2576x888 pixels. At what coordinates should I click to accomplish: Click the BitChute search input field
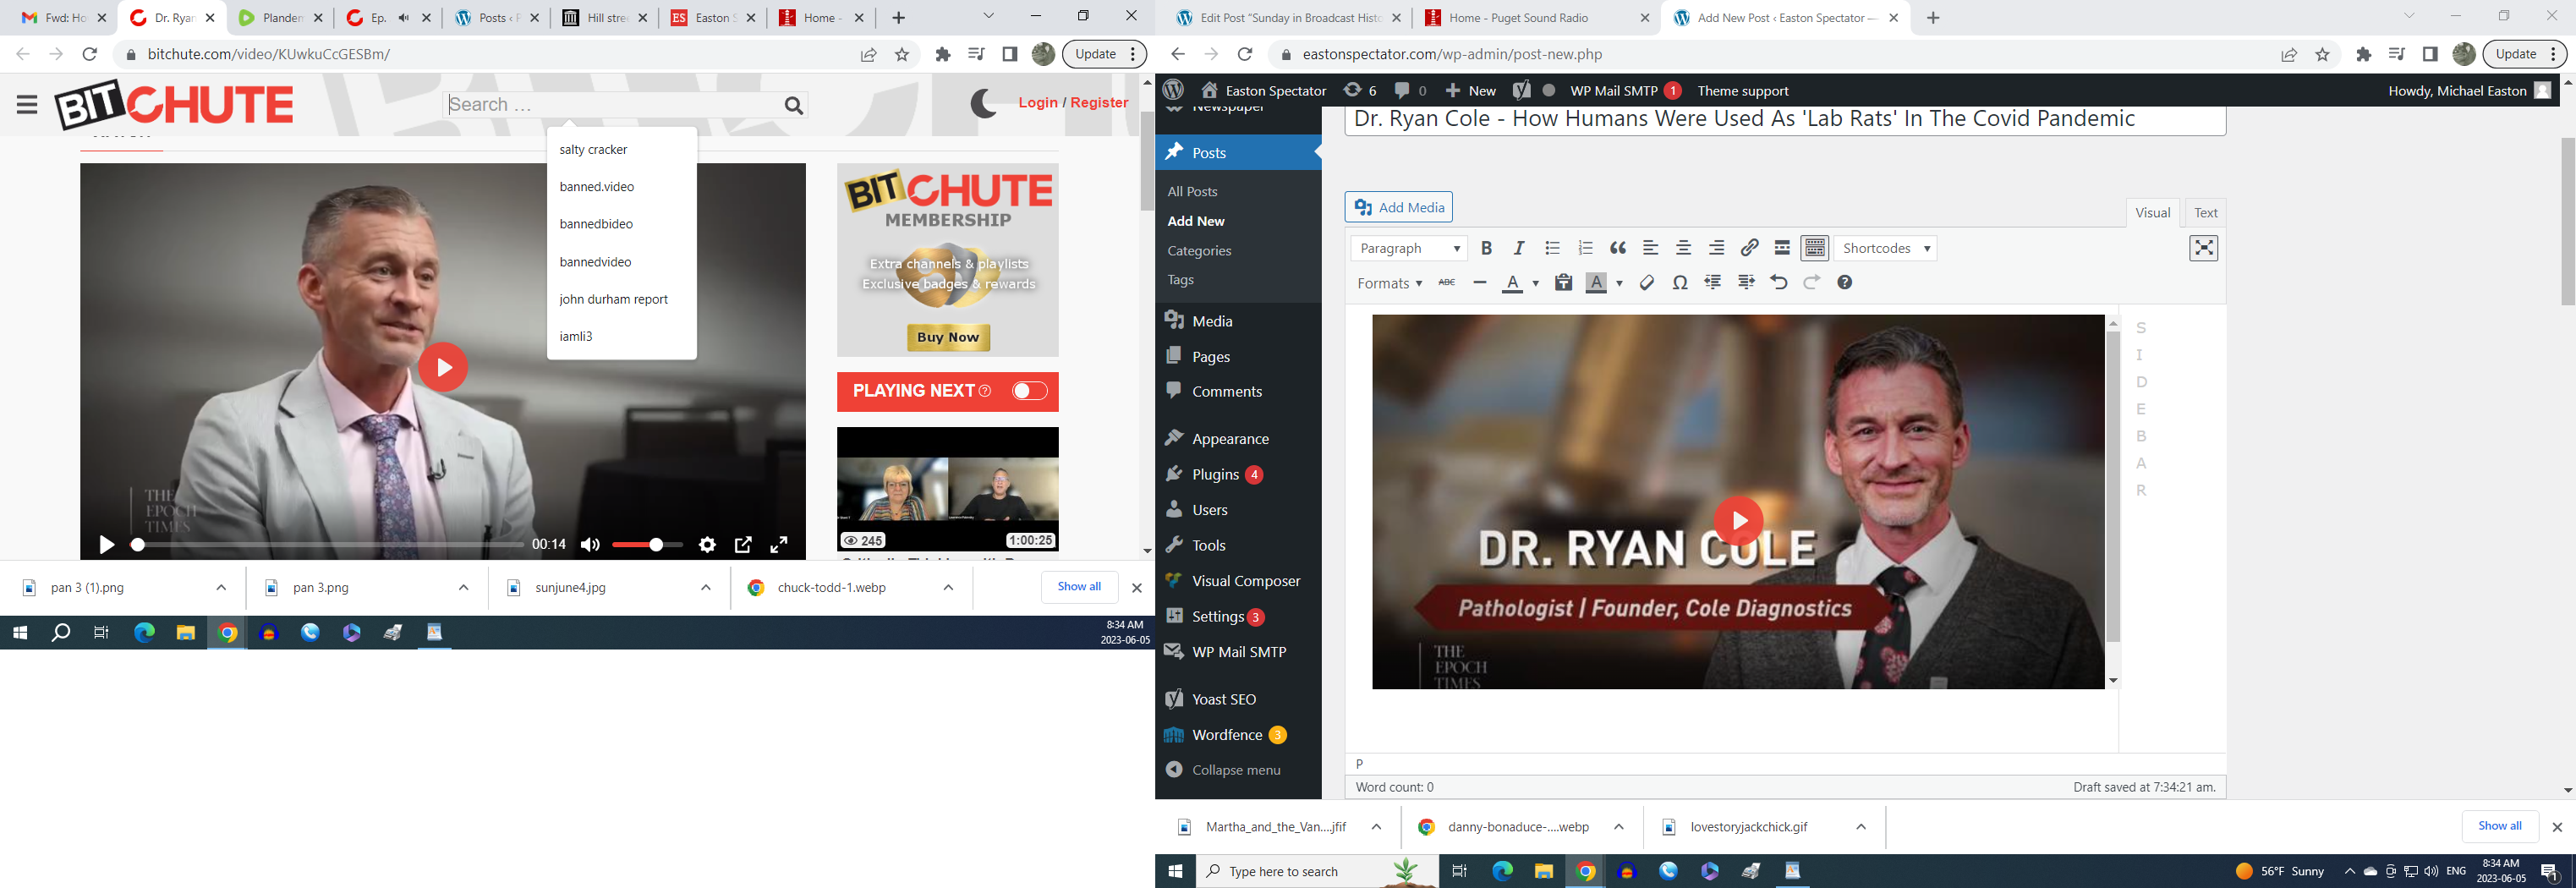[612, 105]
